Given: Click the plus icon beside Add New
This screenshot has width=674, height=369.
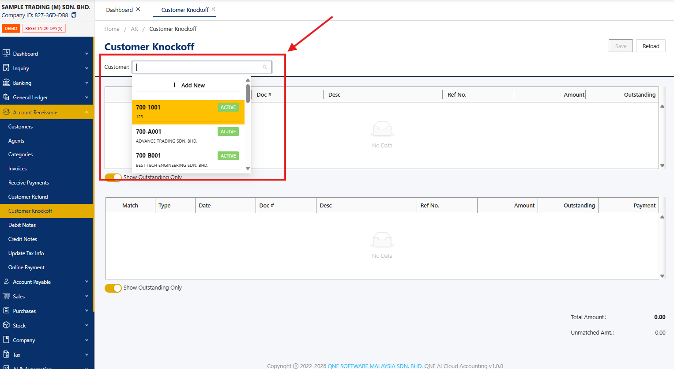Looking at the screenshot, I should (174, 85).
